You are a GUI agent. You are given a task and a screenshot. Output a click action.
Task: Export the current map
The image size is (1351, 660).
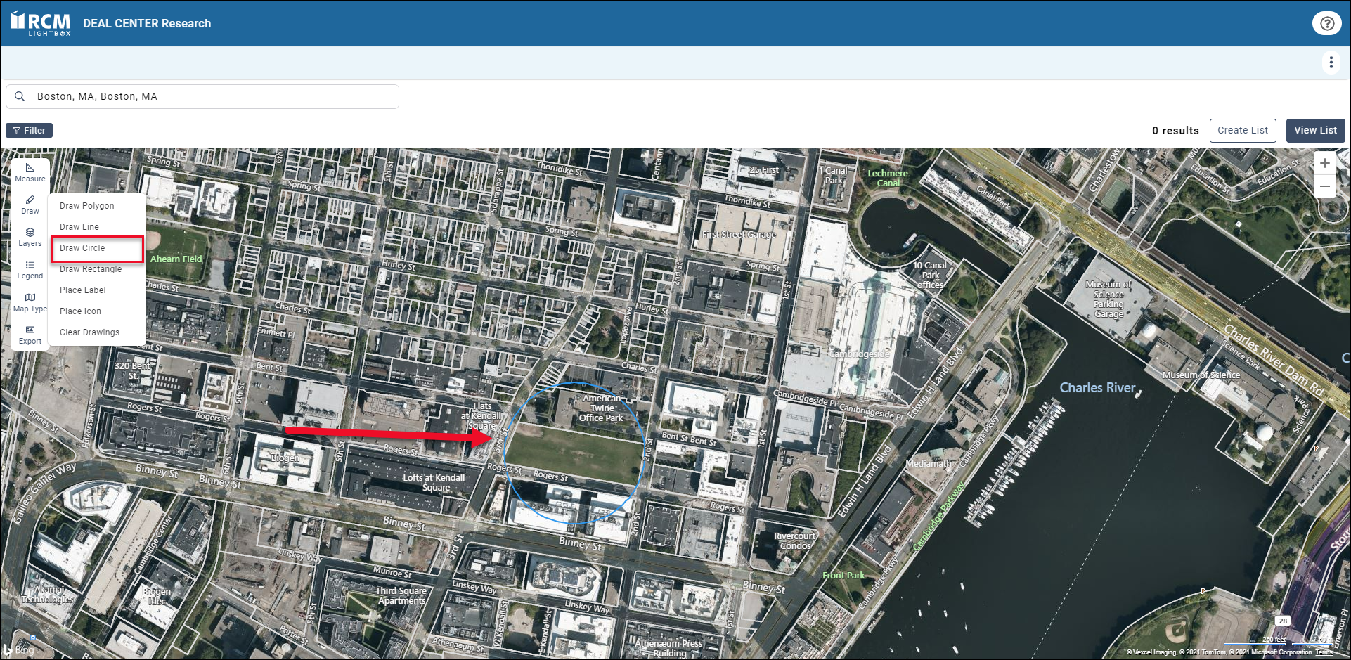(30, 335)
